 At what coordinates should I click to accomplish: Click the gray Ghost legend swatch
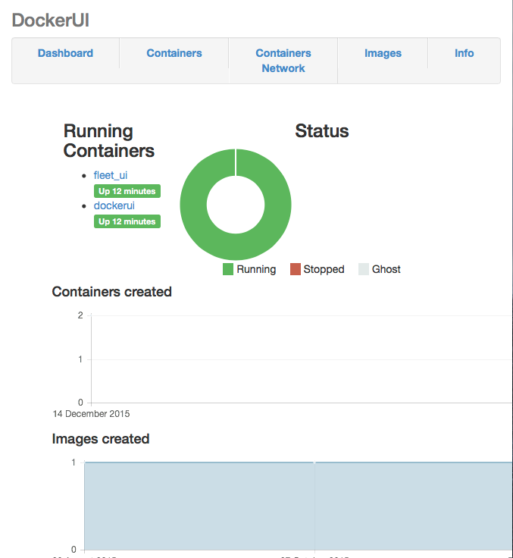point(364,269)
